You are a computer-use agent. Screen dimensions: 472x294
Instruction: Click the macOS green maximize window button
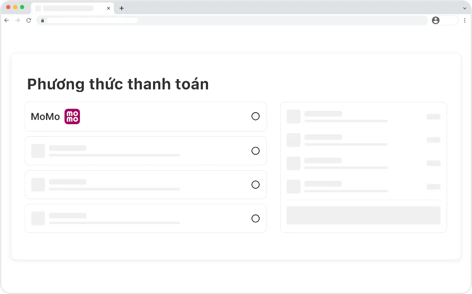(x=22, y=7)
